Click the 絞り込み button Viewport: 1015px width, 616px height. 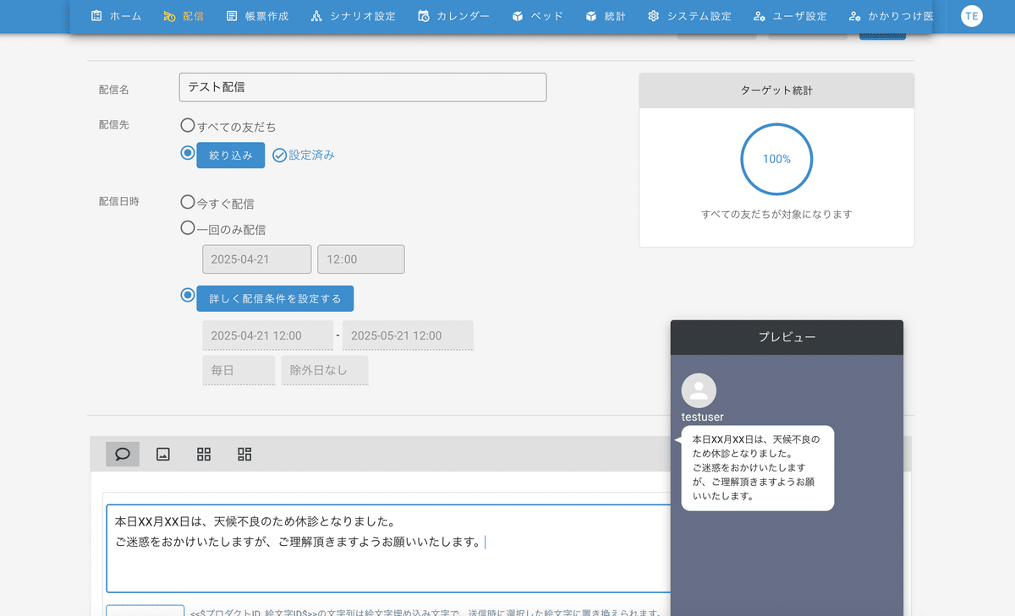click(x=231, y=155)
